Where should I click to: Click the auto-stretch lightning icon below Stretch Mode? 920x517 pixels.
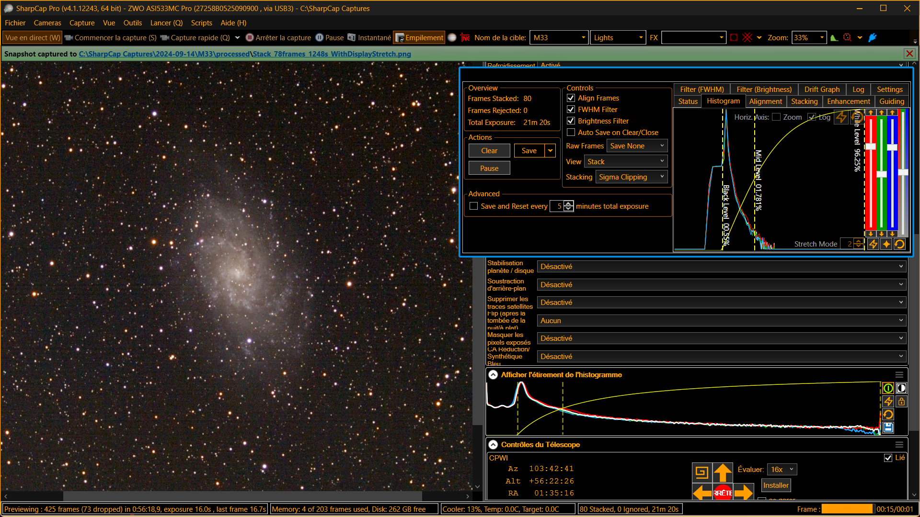pyautogui.click(x=873, y=244)
